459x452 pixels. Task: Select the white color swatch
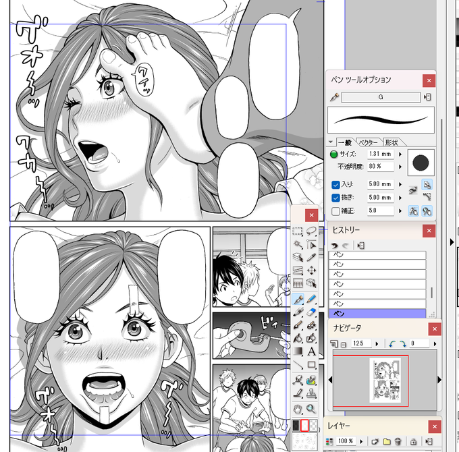[304, 425]
